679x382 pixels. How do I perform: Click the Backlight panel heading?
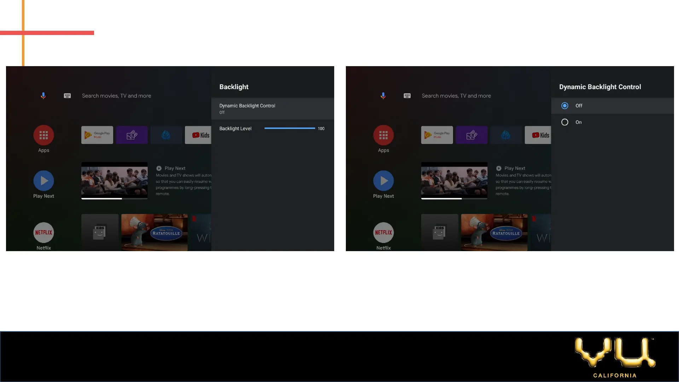pyautogui.click(x=234, y=87)
